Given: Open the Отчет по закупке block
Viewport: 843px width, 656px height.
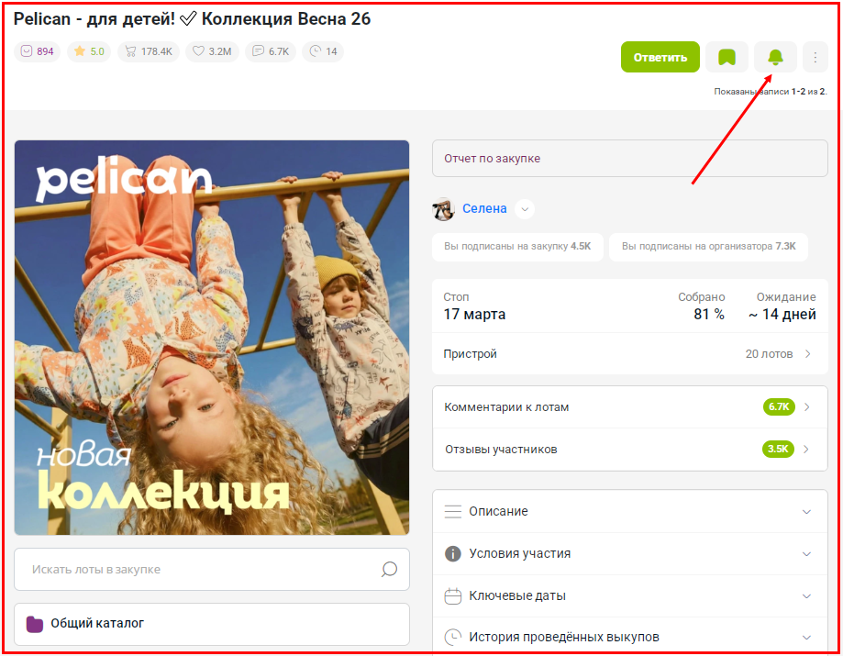Looking at the screenshot, I should (630, 158).
